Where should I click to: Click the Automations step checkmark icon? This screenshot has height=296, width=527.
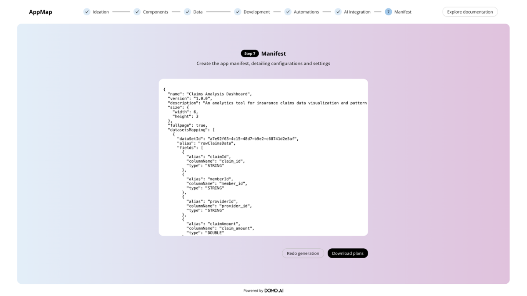(287, 12)
